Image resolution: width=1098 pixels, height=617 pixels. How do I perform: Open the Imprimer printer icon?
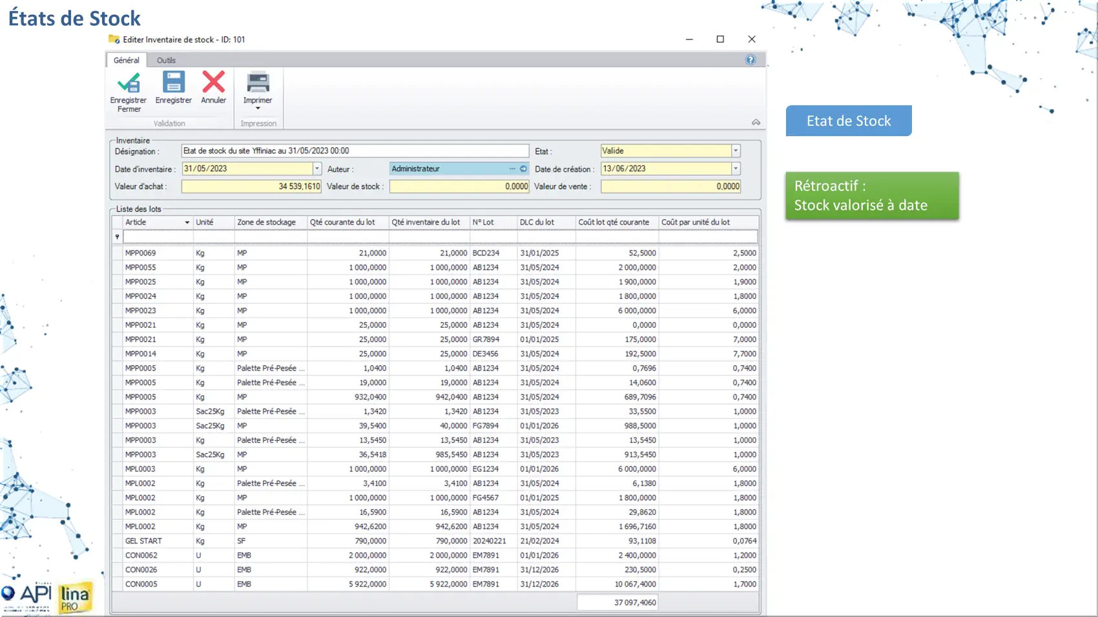[x=258, y=83]
